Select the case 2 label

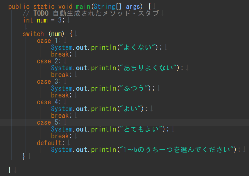click(49, 61)
